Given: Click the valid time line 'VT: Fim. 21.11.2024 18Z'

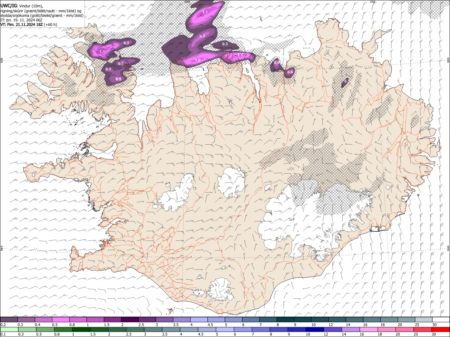Looking at the screenshot, I should coord(22,25).
